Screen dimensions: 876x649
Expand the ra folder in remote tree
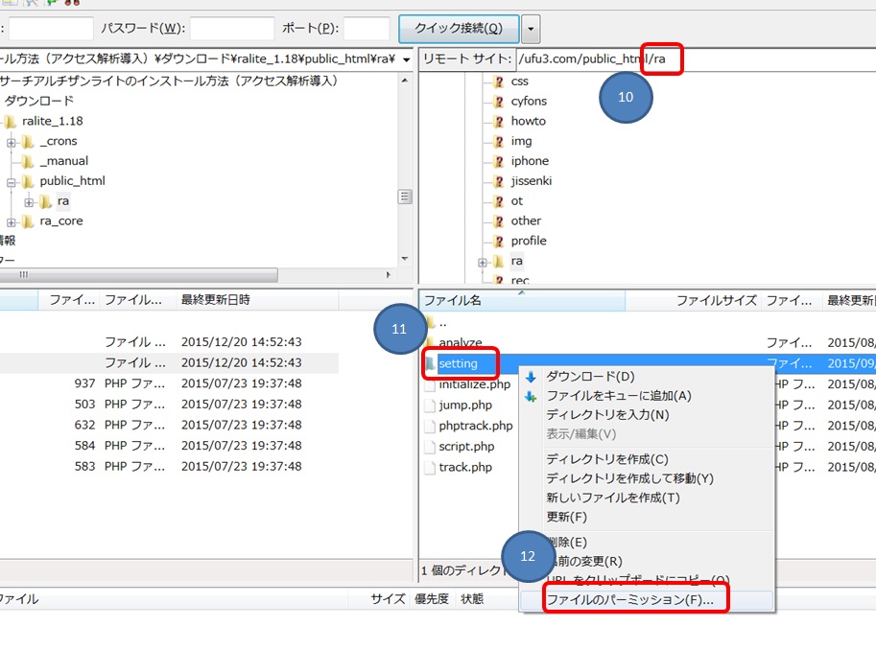pyautogui.click(x=483, y=262)
